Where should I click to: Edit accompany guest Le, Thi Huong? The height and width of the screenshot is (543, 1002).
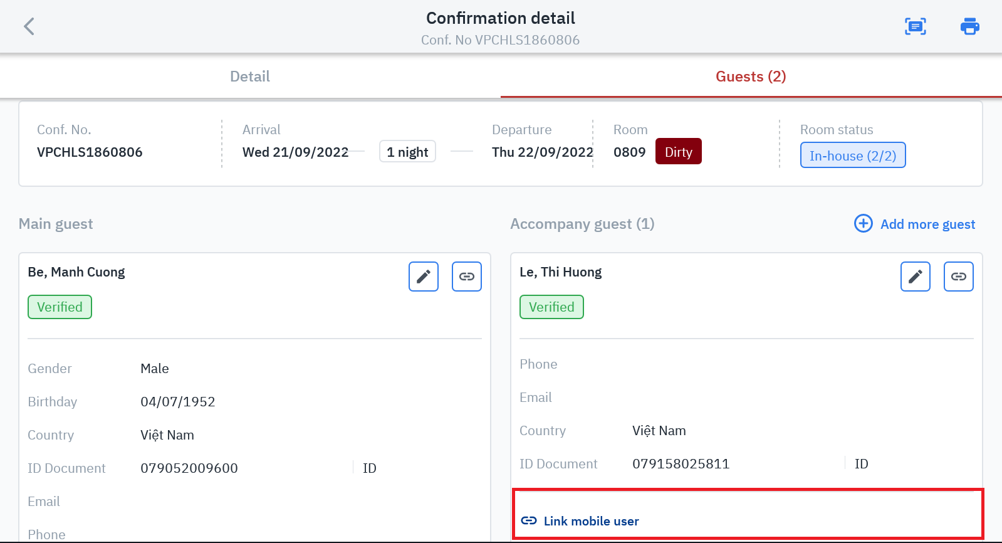click(915, 277)
